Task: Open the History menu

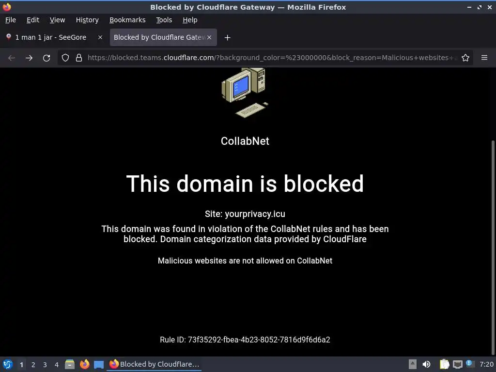Action: [x=87, y=20]
